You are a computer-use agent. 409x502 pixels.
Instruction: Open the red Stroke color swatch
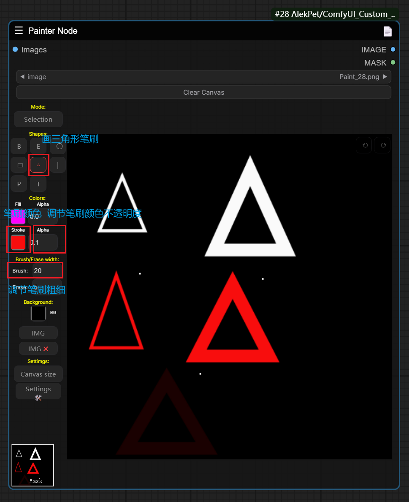(x=18, y=242)
